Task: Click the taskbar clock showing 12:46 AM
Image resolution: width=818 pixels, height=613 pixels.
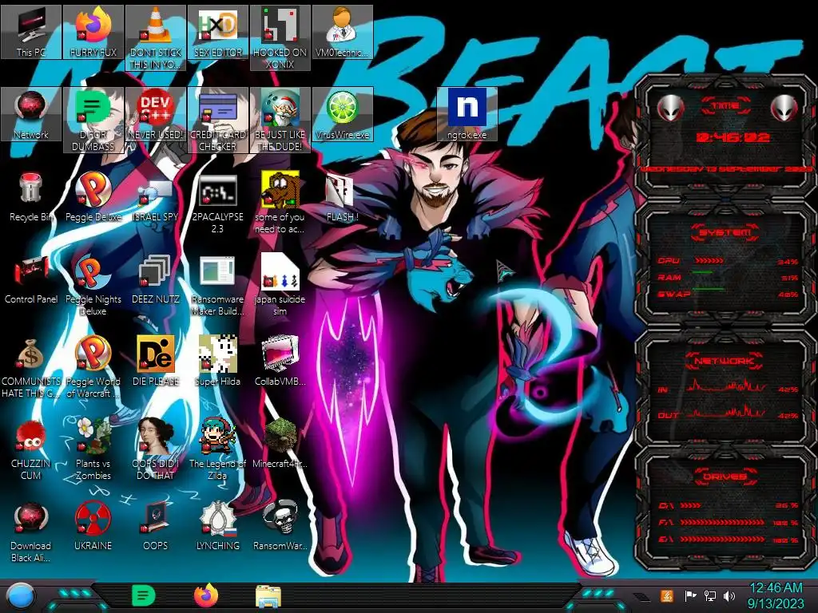Action: [776, 595]
